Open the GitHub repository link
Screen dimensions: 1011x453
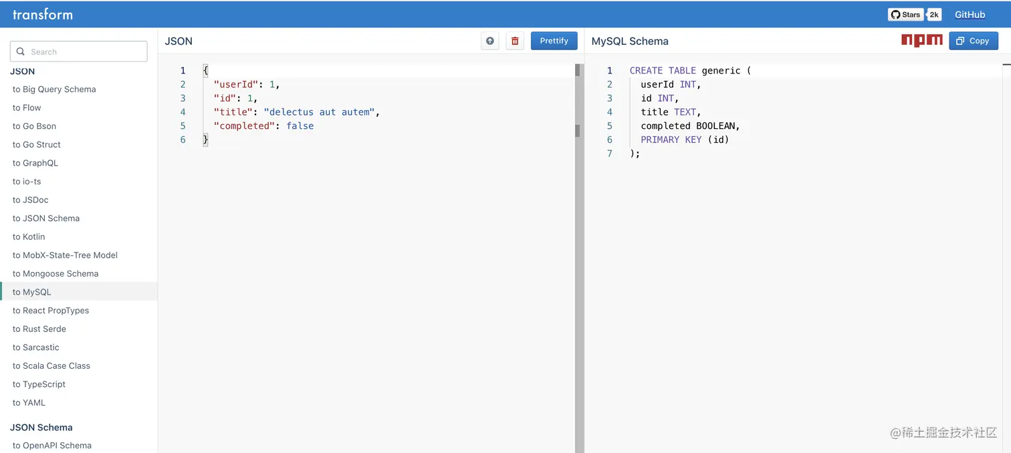[970, 14]
